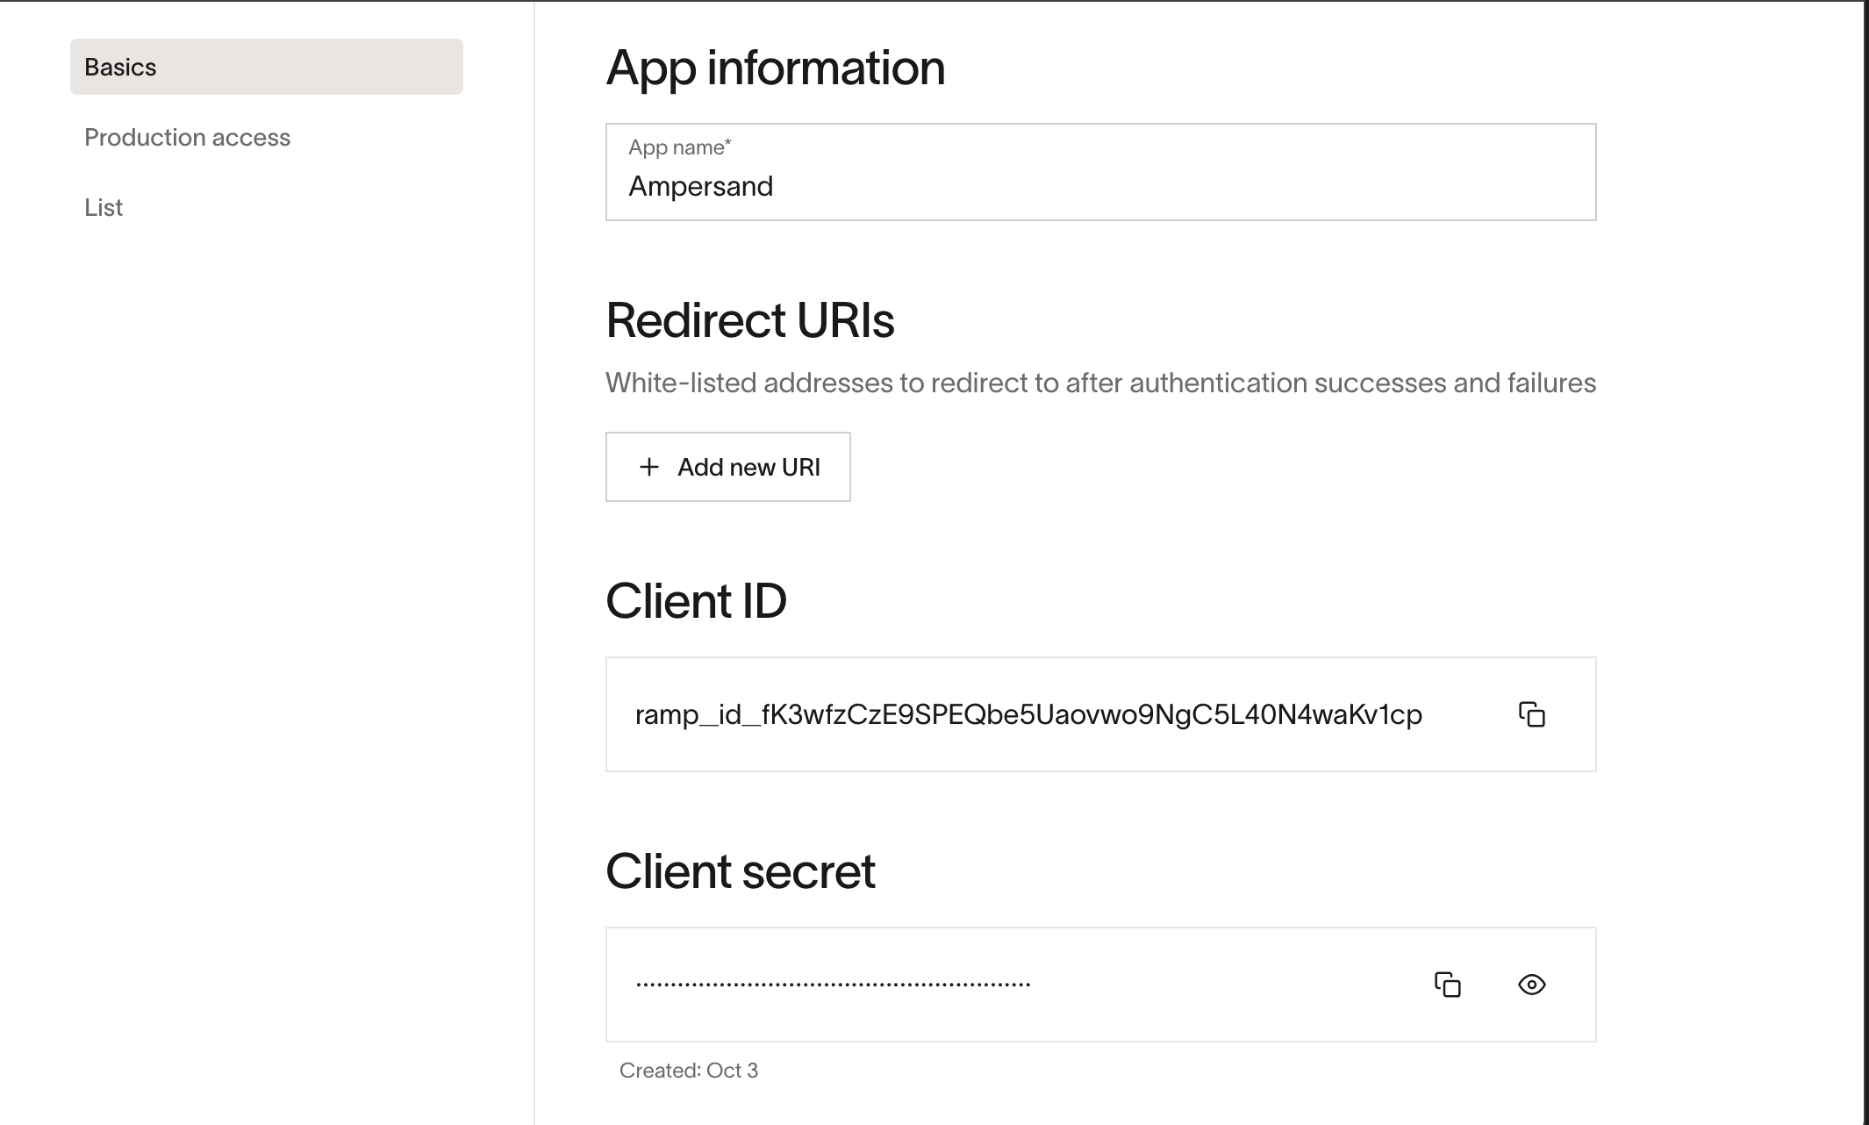The image size is (1869, 1125).
Task: Select the Ampersand app name text
Action: tap(701, 185)
